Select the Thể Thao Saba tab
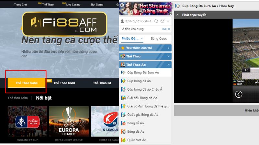 [27, 83]
